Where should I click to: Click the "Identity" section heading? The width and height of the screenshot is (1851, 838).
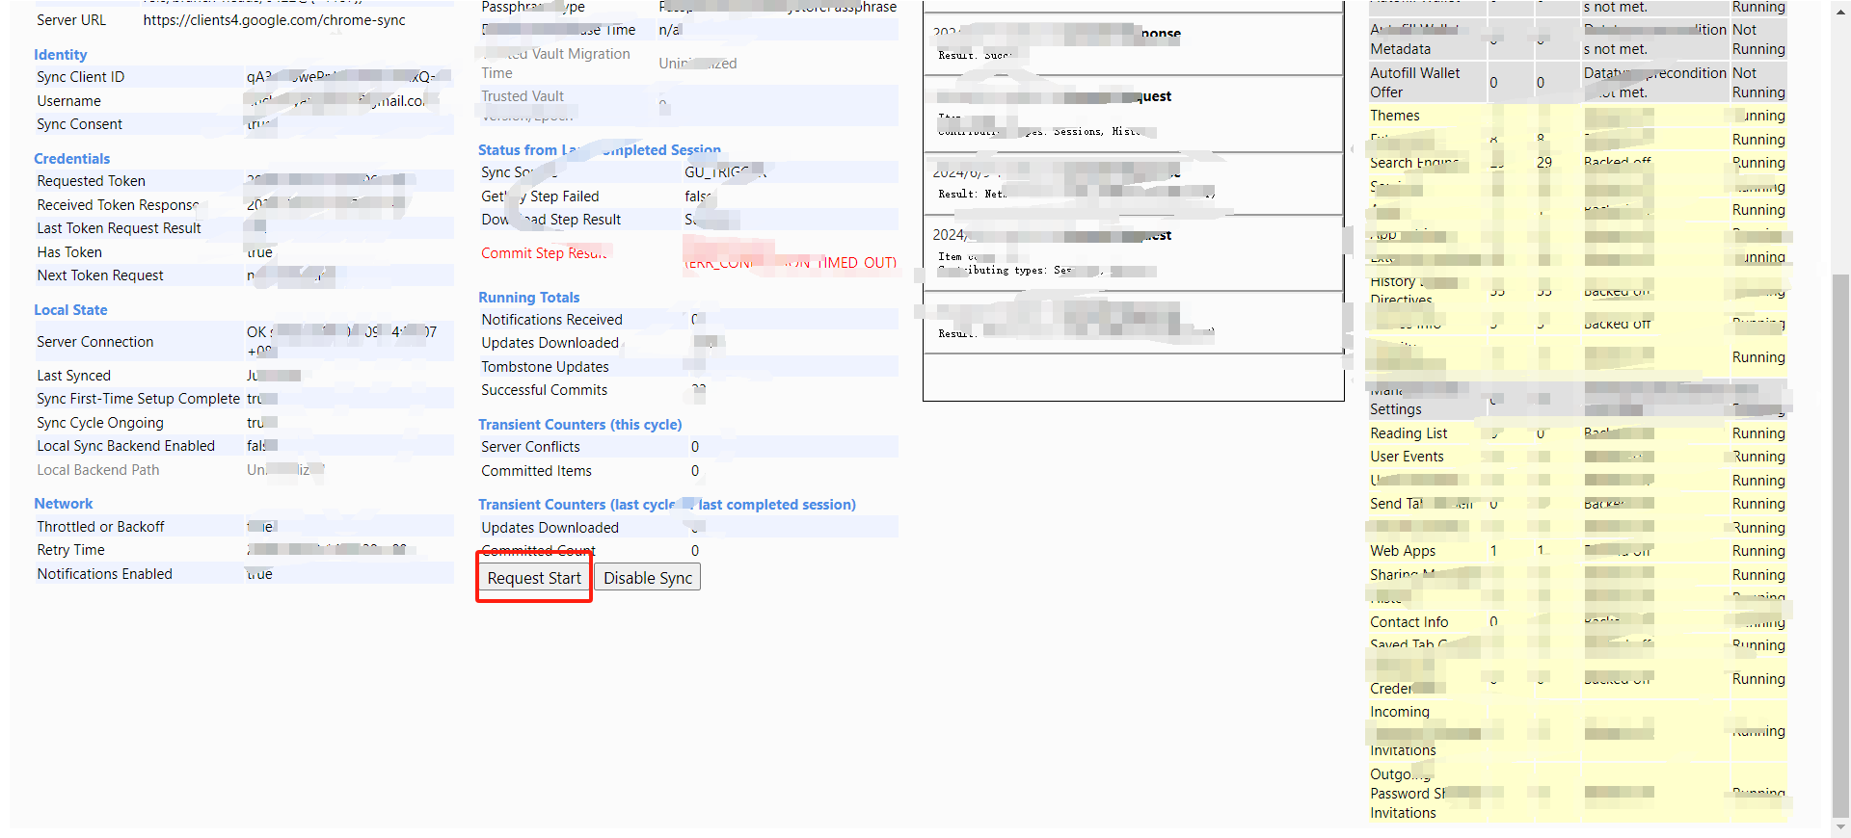tap(60, 55)
